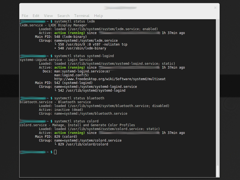240x180 pixels.
Task: Open the Search menu
Action: 63,16
